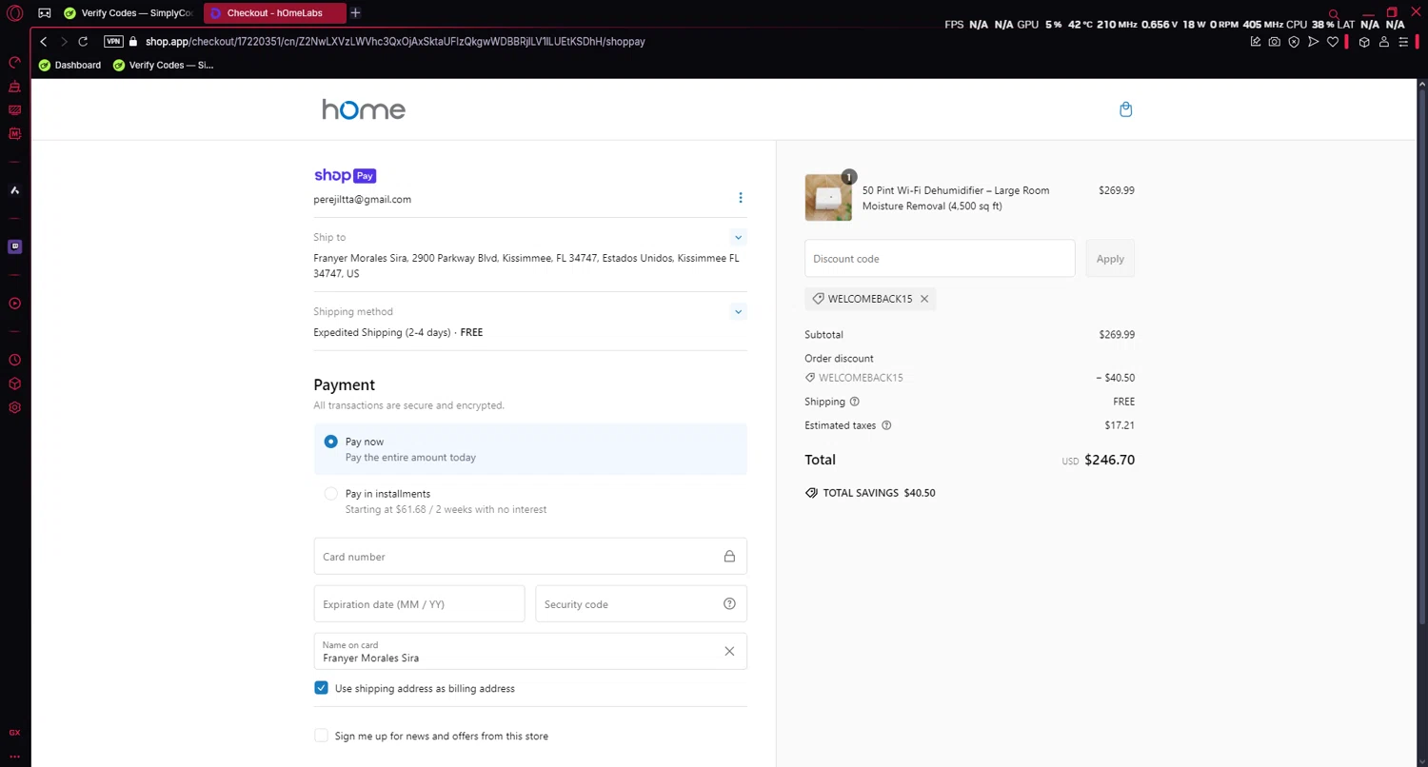The height and width of the screenshot is (767, 1428).
Task: Open the extensions cube icon in the toolbar
Action: coord(1364,42)
